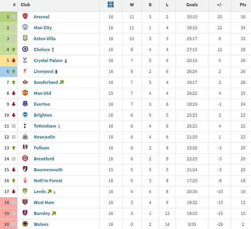
Task: Click the red relegation position cell for West Ham
Action: [x=9, y=202]
